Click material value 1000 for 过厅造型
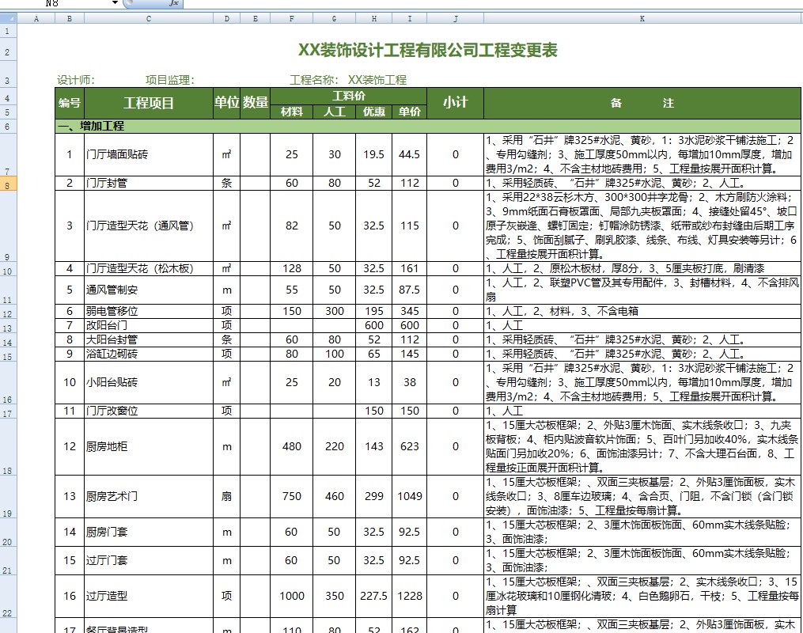 tap(291, 596)
